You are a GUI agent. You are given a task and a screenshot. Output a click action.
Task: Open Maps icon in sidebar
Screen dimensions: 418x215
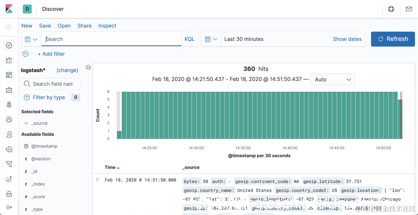click(x=9, y=105)
